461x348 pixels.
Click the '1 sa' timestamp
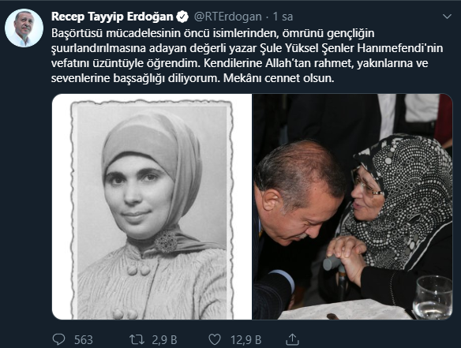[283, 17]
